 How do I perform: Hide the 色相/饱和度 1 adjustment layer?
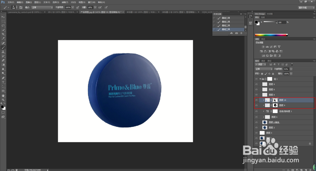pos(256,111)
